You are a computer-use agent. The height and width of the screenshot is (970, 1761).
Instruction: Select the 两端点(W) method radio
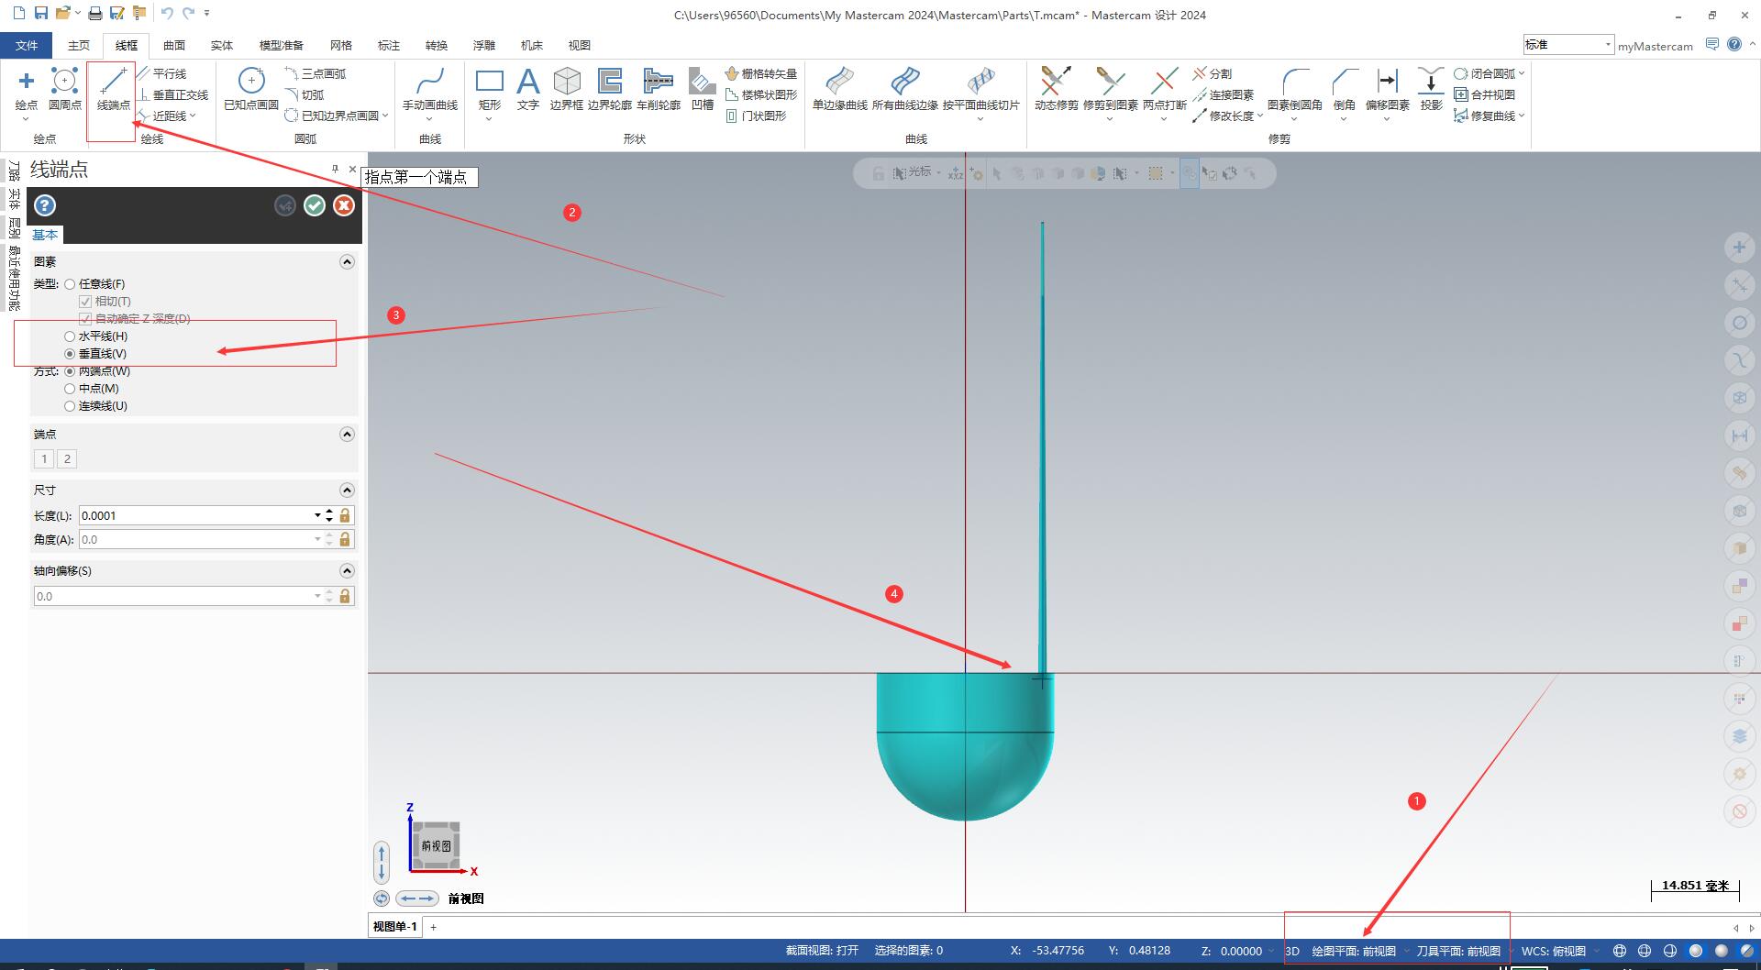(70, 371)
